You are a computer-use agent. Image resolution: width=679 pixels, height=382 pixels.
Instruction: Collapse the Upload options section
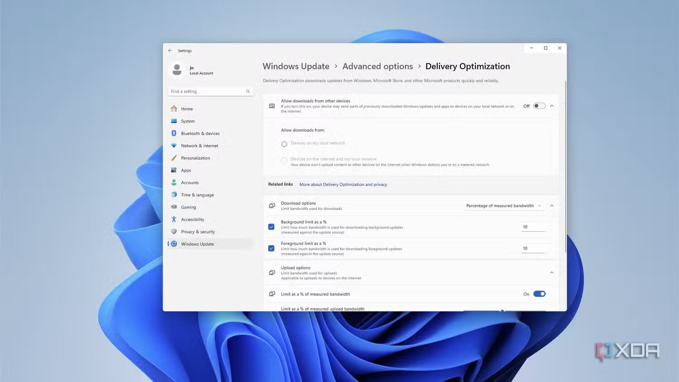click(551, 272)
